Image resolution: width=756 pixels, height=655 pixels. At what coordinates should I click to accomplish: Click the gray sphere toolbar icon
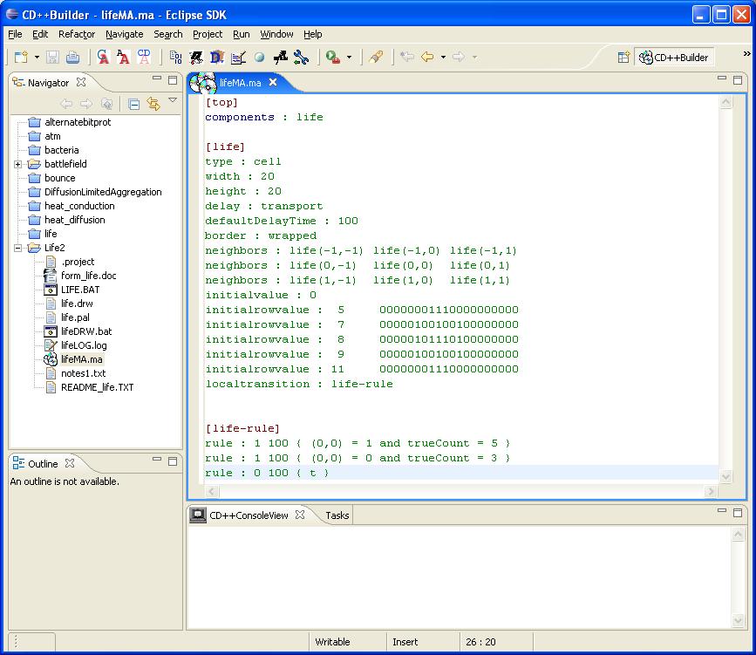point(259,58)
